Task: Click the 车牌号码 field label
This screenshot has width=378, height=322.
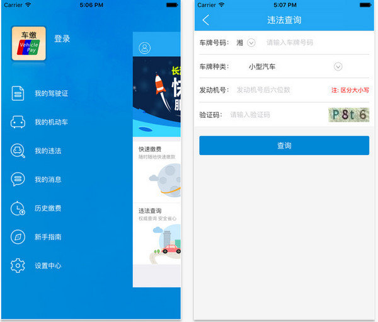Action: tap(214, 43)
